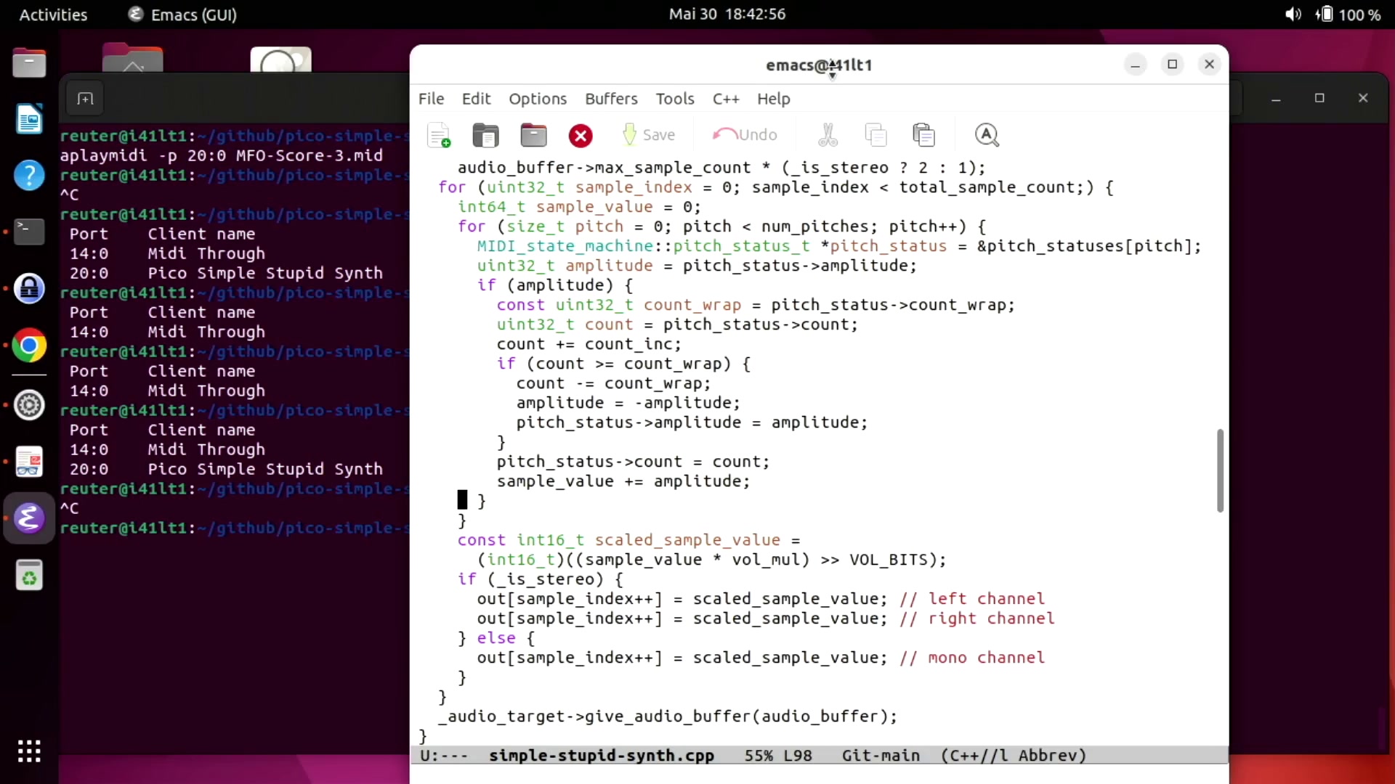Open the Tools menu in Emacs
1395x784 pixels.
[675, 99]
